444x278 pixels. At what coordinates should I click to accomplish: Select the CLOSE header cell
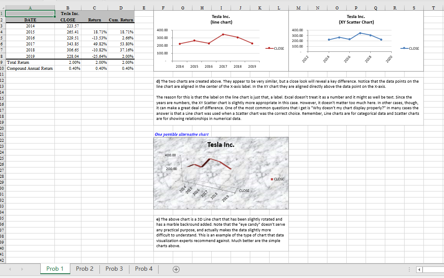(68, 20)
